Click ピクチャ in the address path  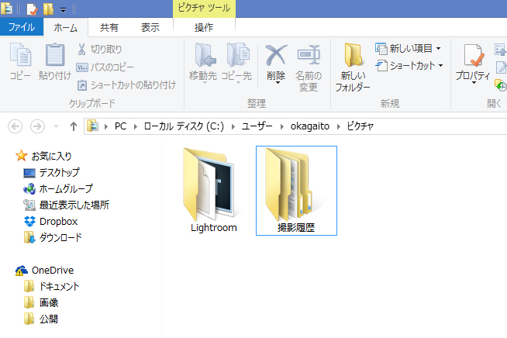coord(360,126)
